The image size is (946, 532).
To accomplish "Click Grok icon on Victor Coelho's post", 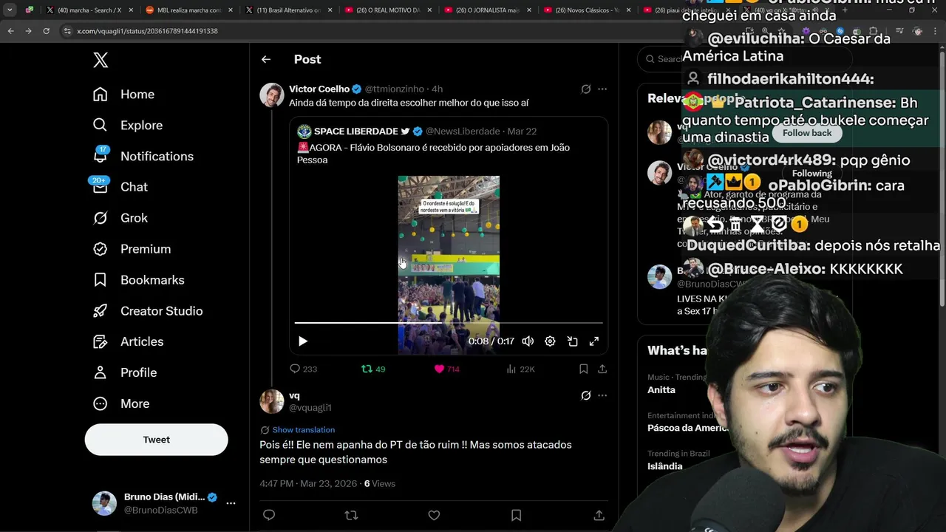I will 586,89.
